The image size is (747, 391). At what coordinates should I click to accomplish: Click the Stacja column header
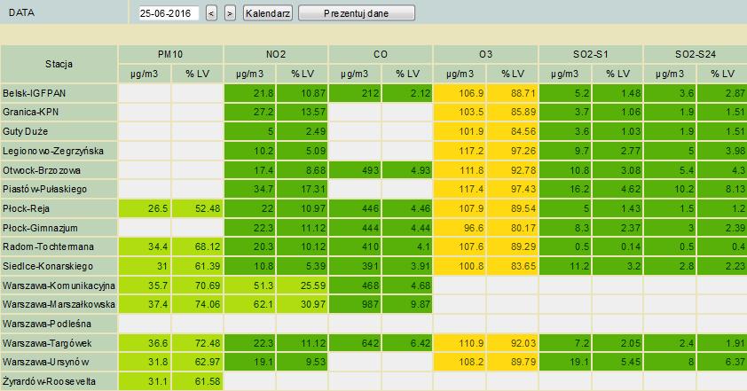(59, 64)
